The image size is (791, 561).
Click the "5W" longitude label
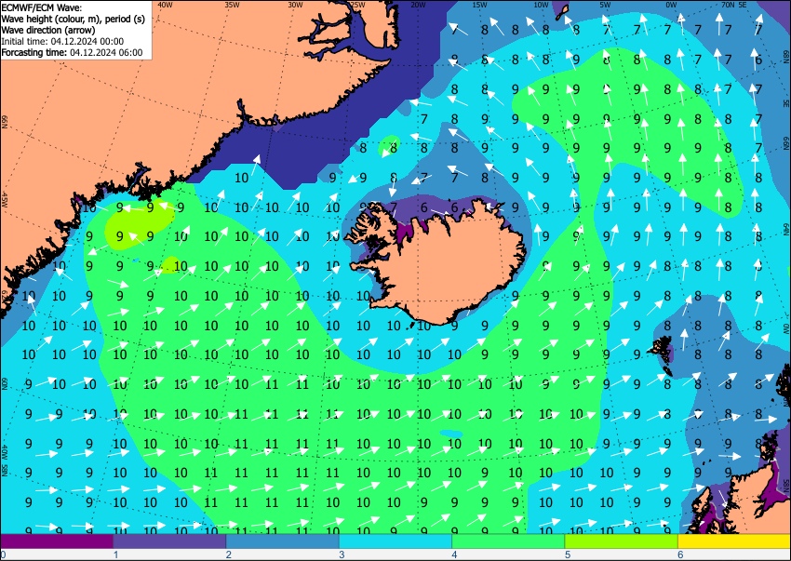(606, 5)
